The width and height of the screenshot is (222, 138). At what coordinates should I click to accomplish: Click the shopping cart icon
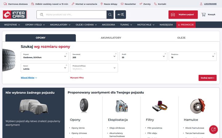coord(203,14)
